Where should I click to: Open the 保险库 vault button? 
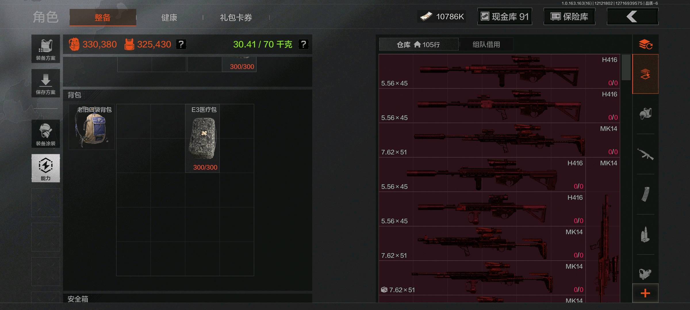569,17
